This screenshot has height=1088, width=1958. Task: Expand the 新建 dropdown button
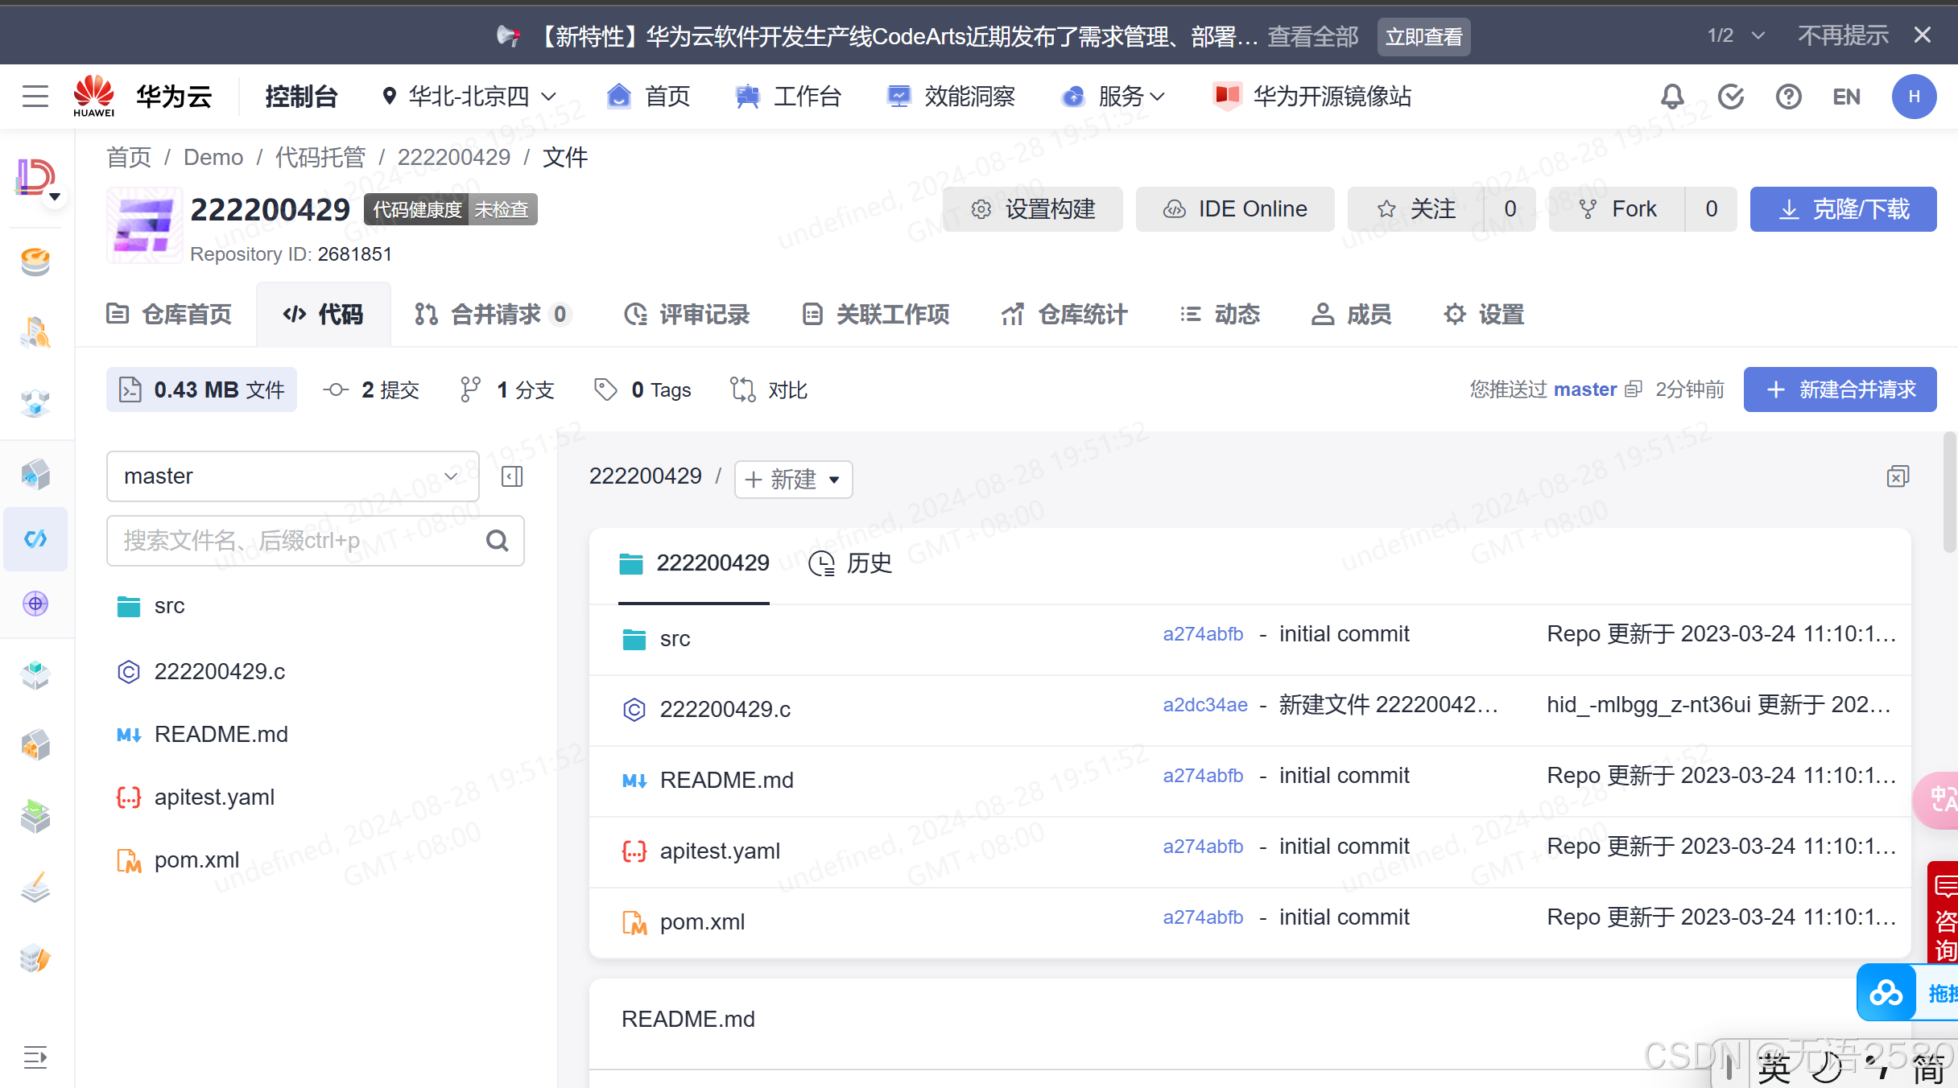click(x=793, y=480)
